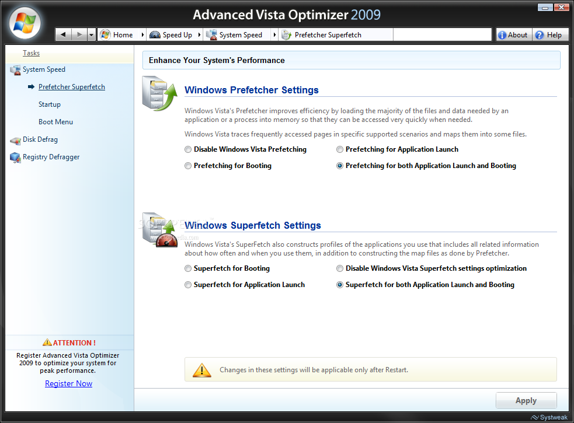Viewport: 574px width, 423px height.
Task: Click the attention warning triangle icon
Action: pos(47,342)
